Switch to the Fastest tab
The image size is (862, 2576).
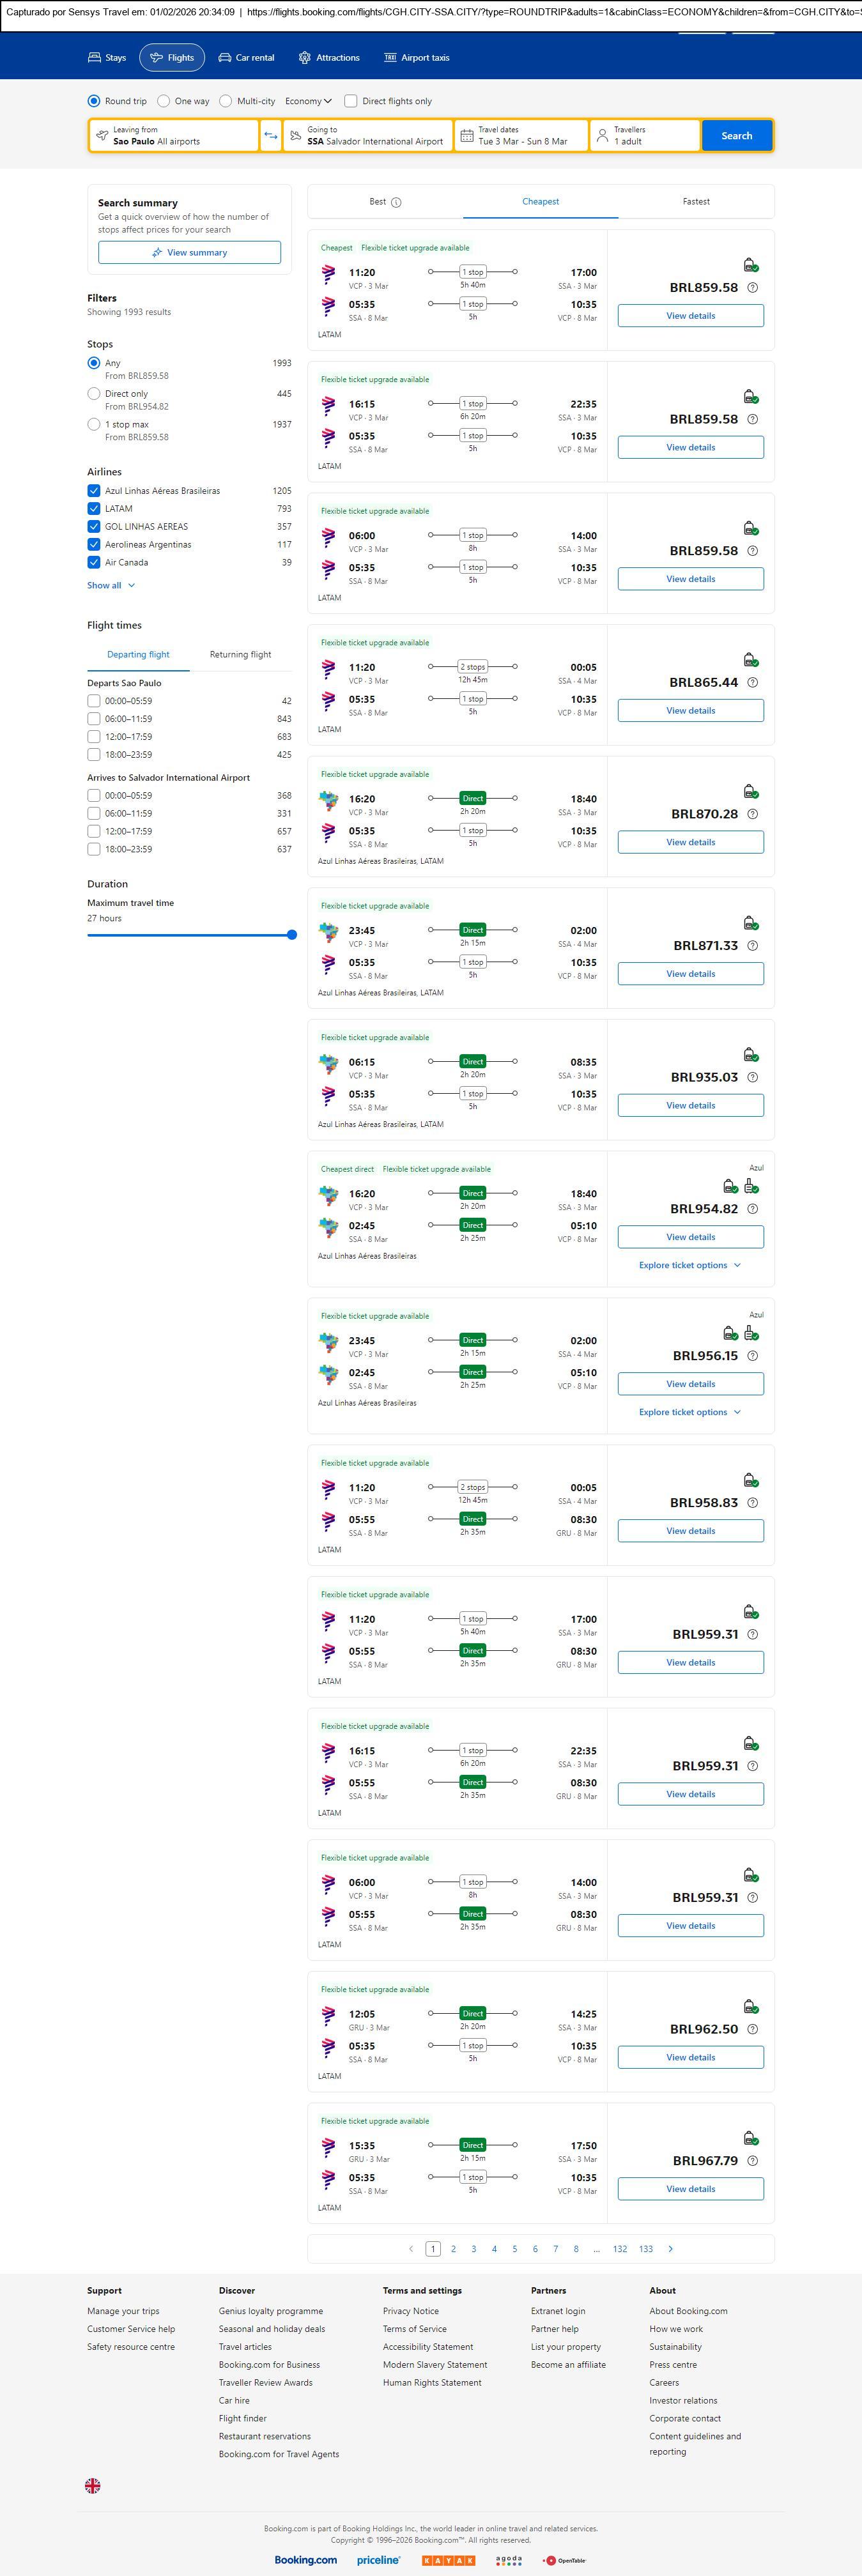point(696,202)
